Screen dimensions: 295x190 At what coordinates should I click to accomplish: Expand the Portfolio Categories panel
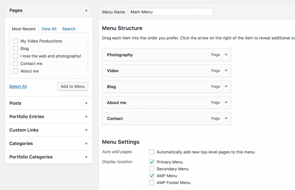pyautogui.click(x=86, y=157)
